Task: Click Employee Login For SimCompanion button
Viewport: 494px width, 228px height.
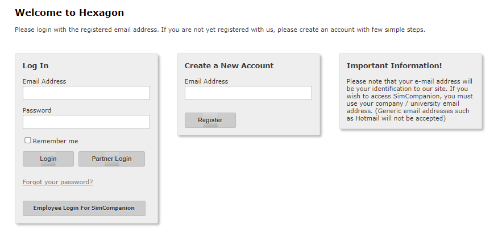Action: coord(84,208)
